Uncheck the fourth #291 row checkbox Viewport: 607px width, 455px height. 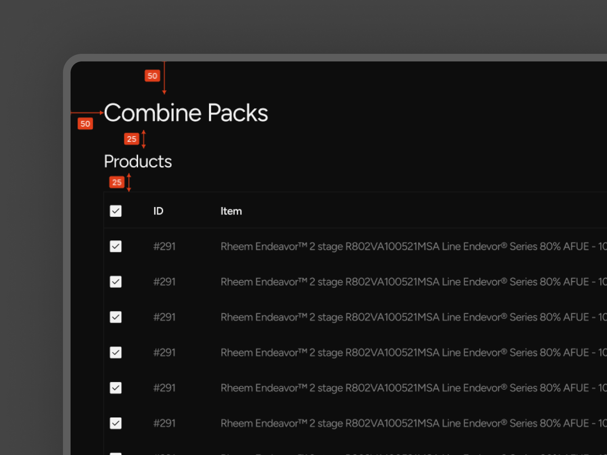tap(116, 353)
